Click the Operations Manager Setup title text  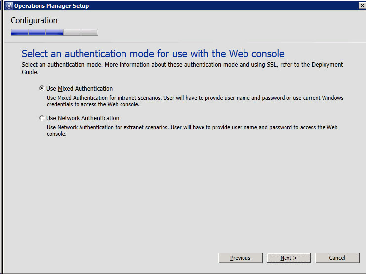52,6
